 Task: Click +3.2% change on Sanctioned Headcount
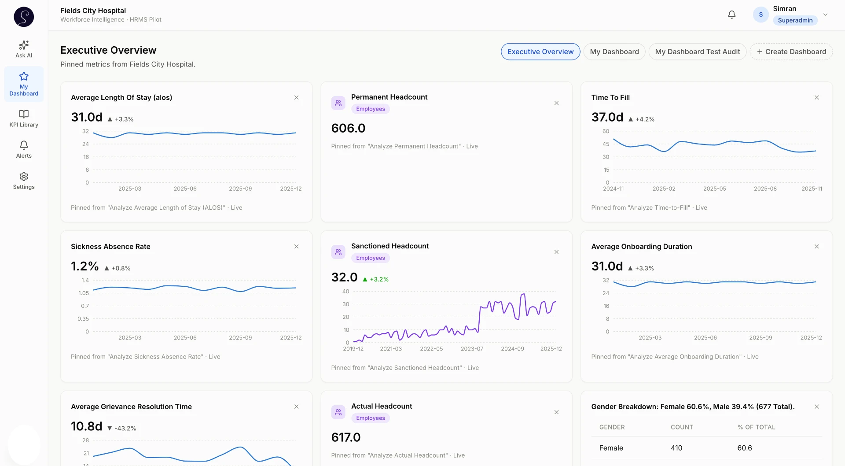tap(375, 279)
